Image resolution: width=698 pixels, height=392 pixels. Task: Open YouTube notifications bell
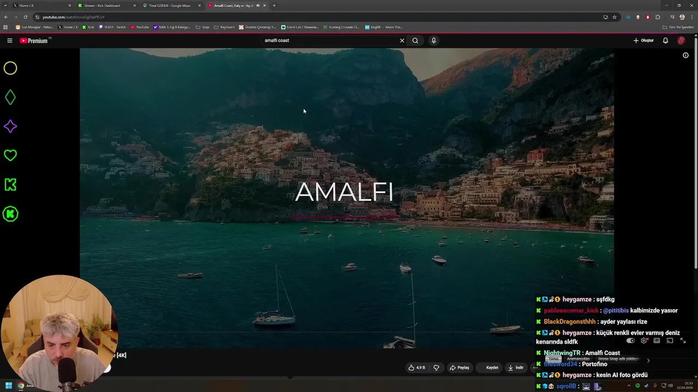[665, 40]
